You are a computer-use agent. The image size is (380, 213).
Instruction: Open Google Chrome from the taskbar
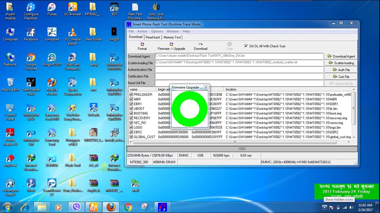[128, 207]
